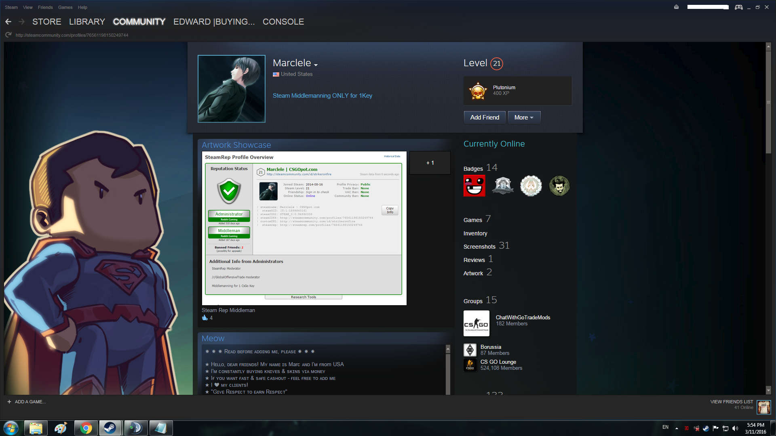This screenshot has height=436, width=776.
Task: Click the Add Friend button
Action: [485, 117]
